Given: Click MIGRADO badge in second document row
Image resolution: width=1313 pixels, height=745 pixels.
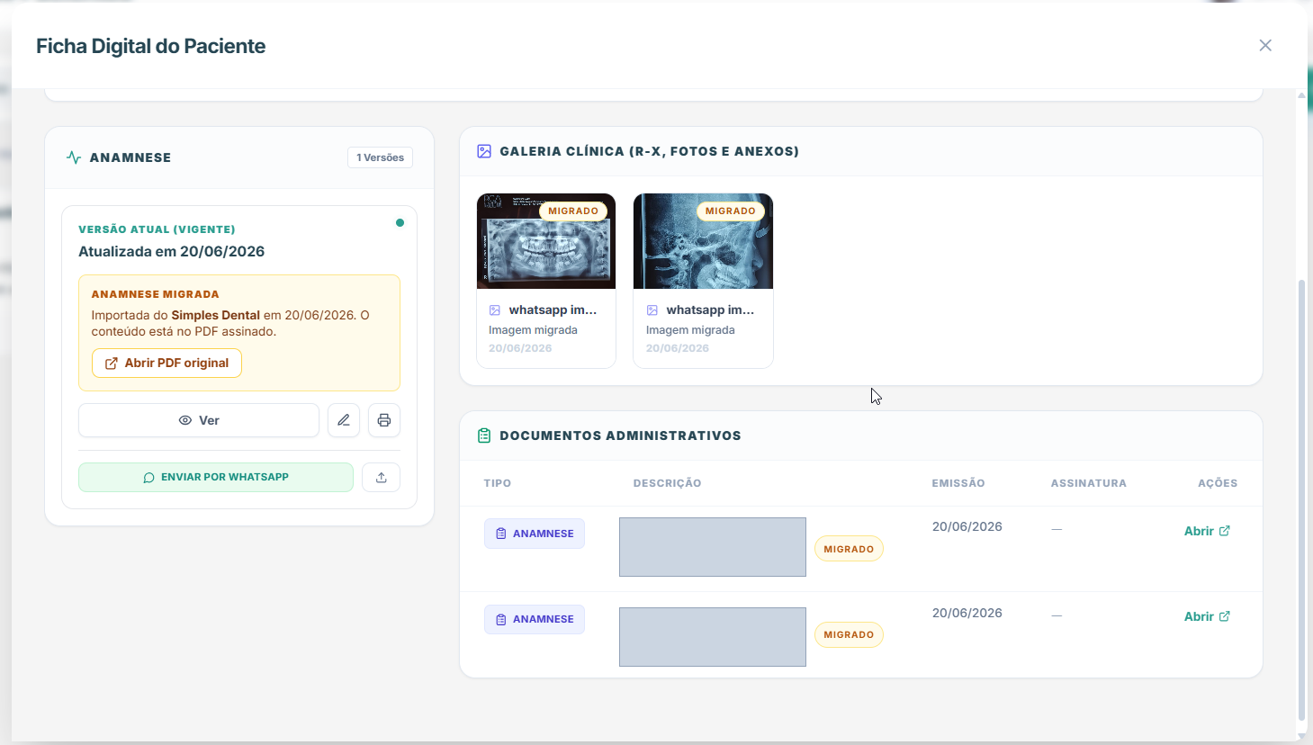Looking at the screenshot, I should (849, 634).
